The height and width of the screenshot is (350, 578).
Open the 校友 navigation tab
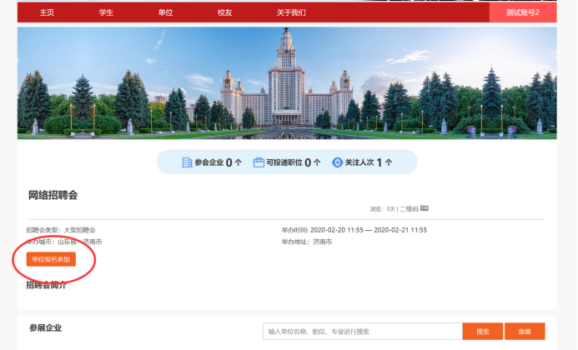pos(224,13)
